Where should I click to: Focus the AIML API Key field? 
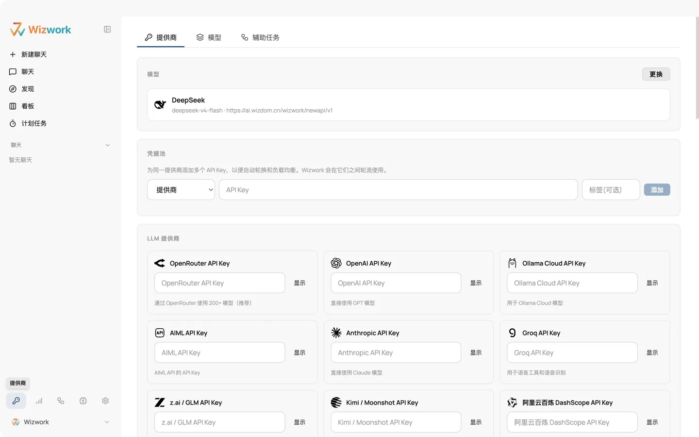(219, 353)
